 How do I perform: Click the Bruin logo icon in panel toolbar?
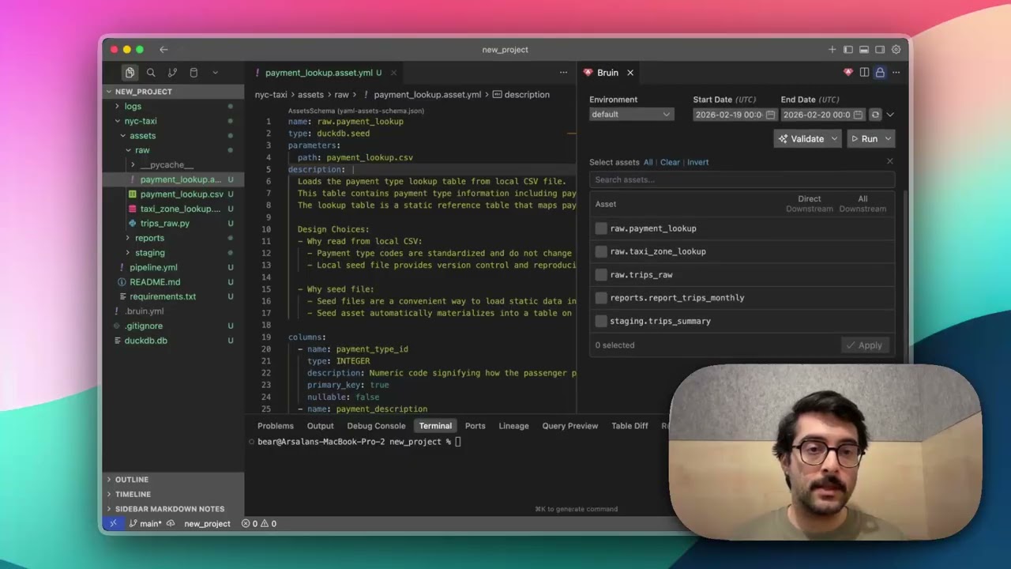click(848, 73)
